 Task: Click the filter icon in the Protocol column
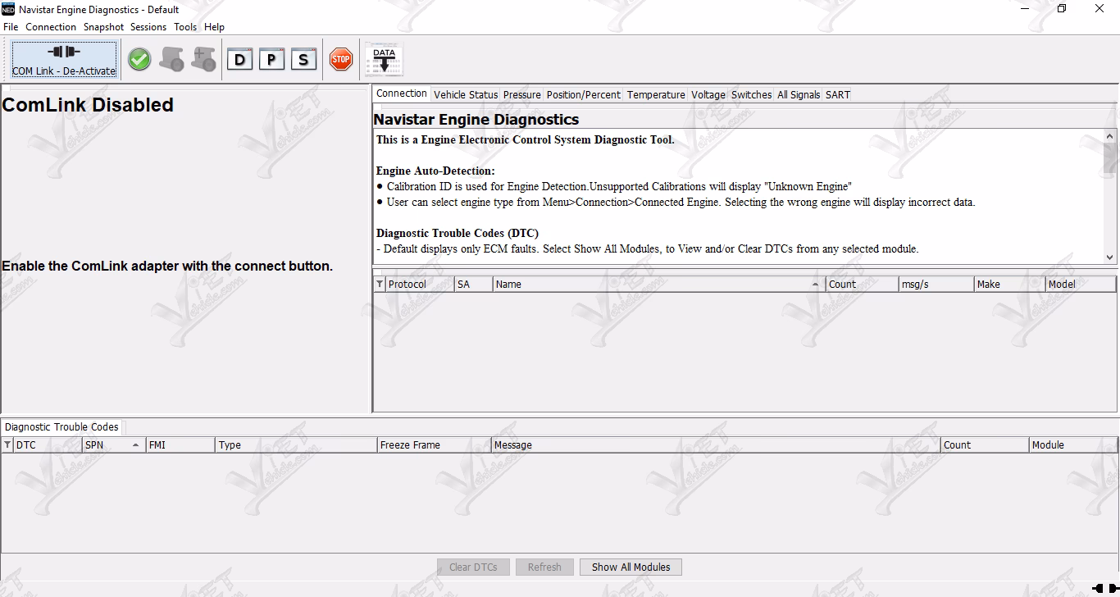pyautogui.click(x=378, y=284)
